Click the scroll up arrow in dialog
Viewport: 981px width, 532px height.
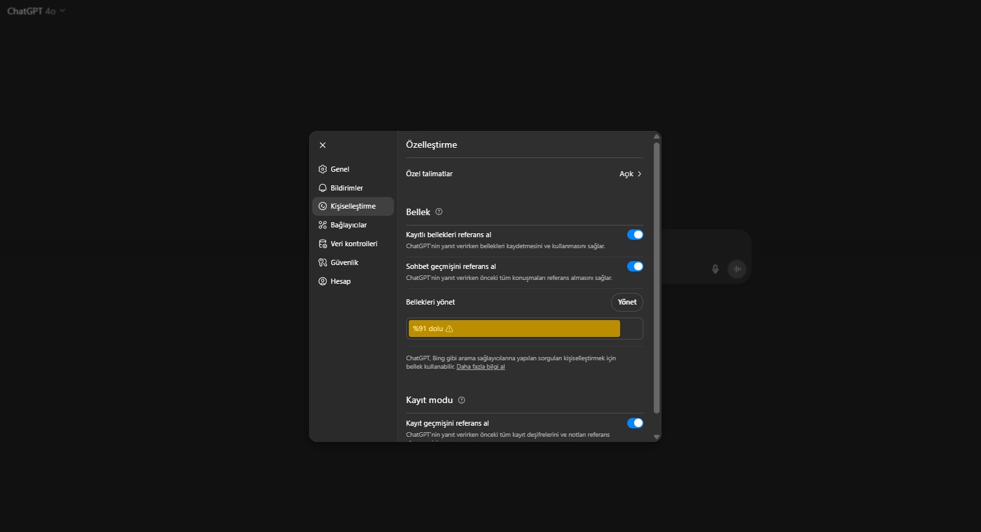pos(656,136)
